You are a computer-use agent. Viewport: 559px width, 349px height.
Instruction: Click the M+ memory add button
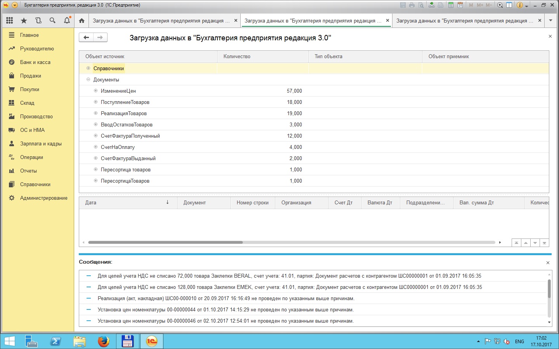480,5
